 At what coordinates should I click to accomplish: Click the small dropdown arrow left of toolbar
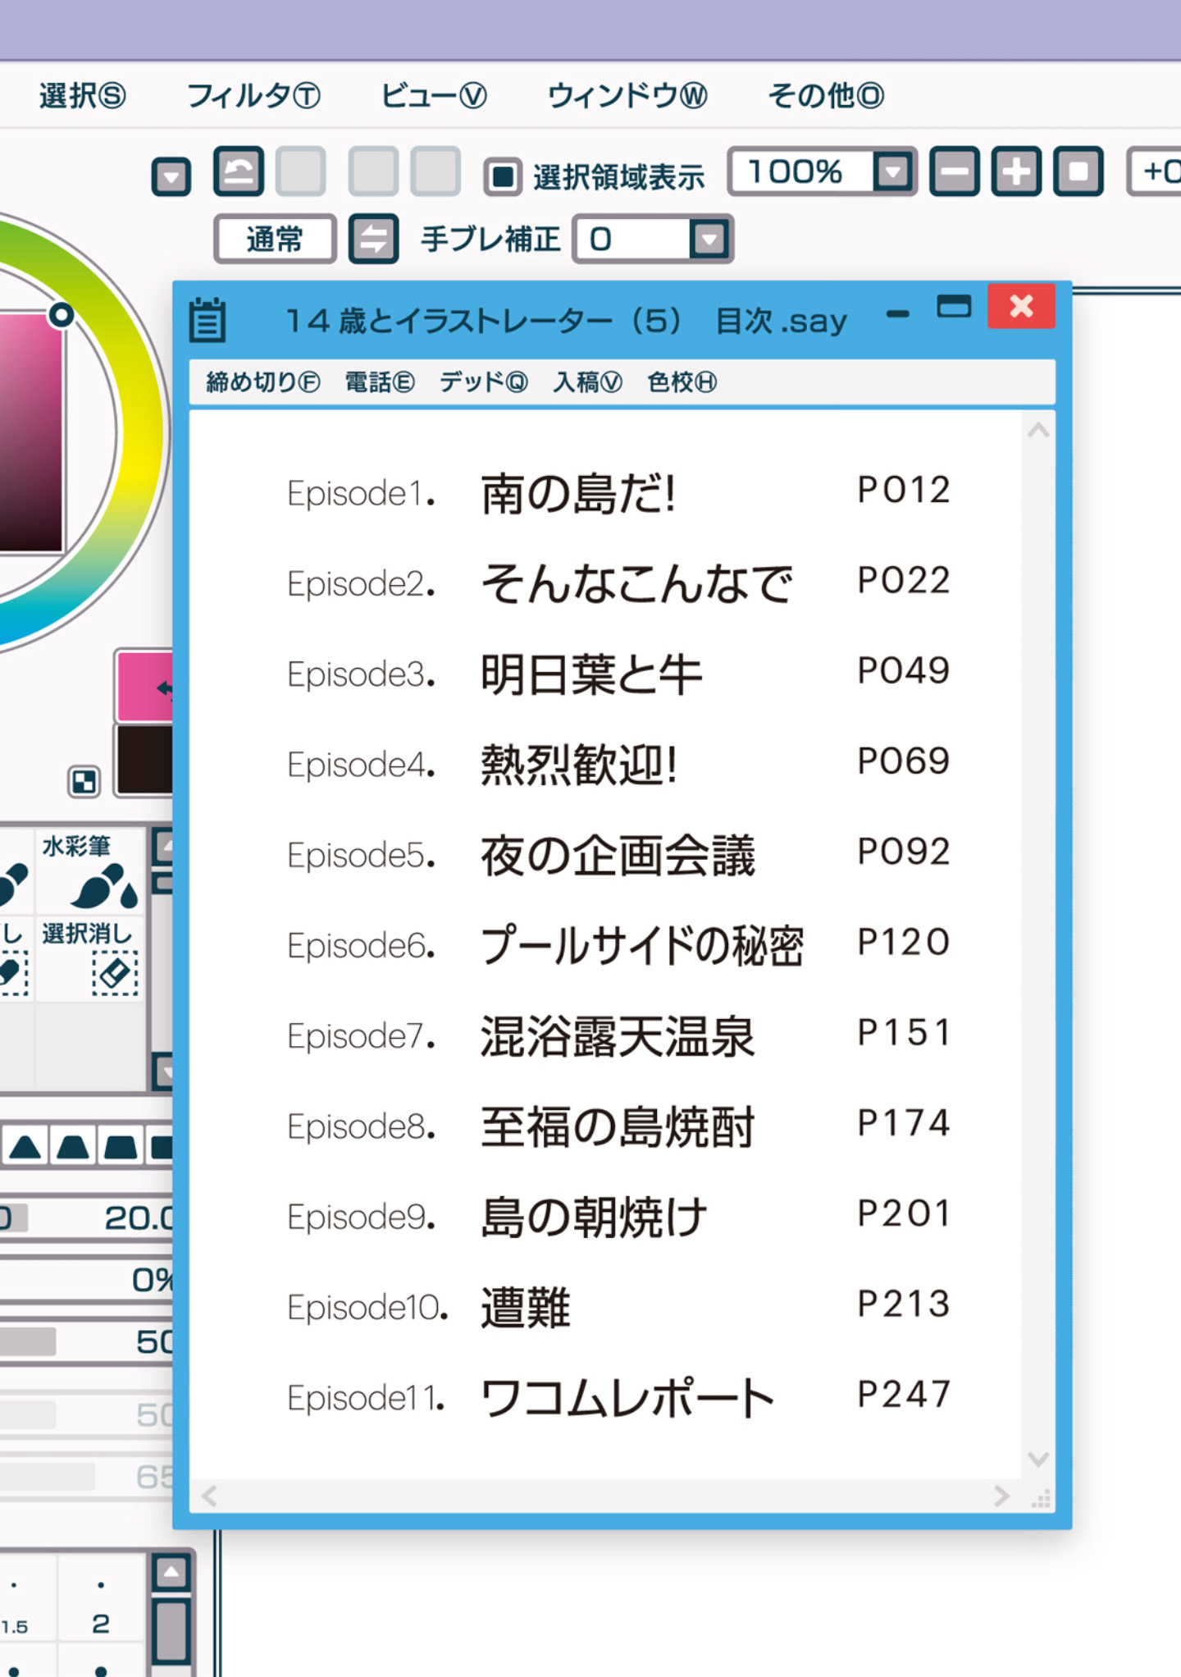[171, 176]
